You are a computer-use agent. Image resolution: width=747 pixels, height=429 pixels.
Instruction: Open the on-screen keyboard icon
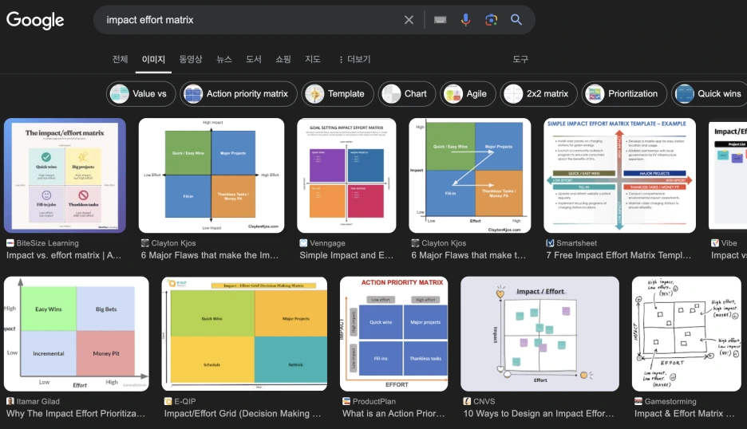[441, 20]
